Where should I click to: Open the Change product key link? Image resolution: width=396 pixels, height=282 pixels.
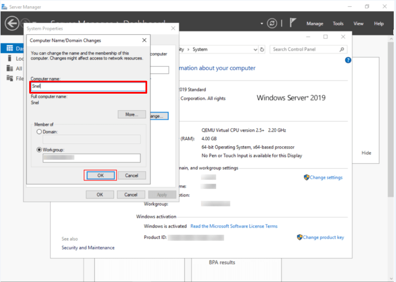[324, 237]
